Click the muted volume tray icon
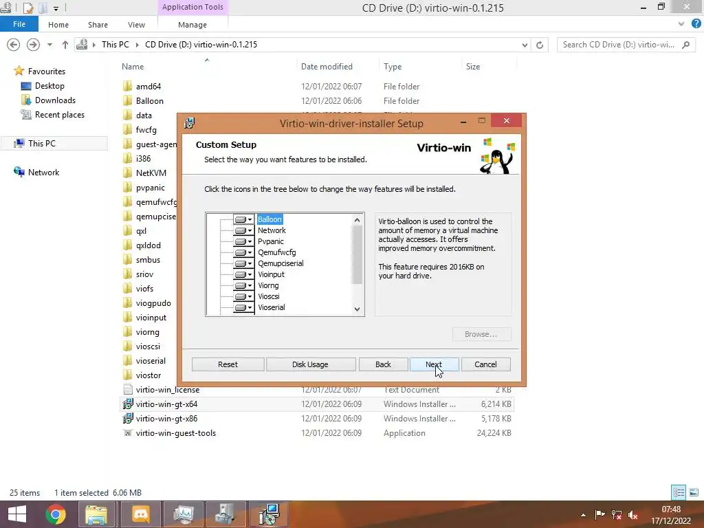704x528 pixels. [633, 515]
